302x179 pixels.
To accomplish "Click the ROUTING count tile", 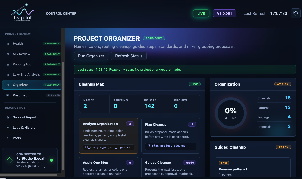I will point(125,104).
